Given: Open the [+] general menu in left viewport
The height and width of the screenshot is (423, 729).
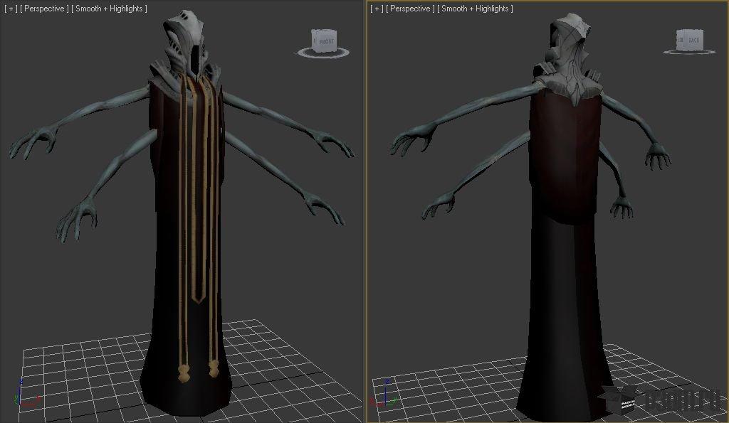Looking at the screenshot, I should click(x=10, y=9).
